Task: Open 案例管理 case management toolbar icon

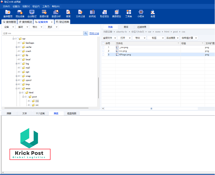Action: tap(8, 14)
